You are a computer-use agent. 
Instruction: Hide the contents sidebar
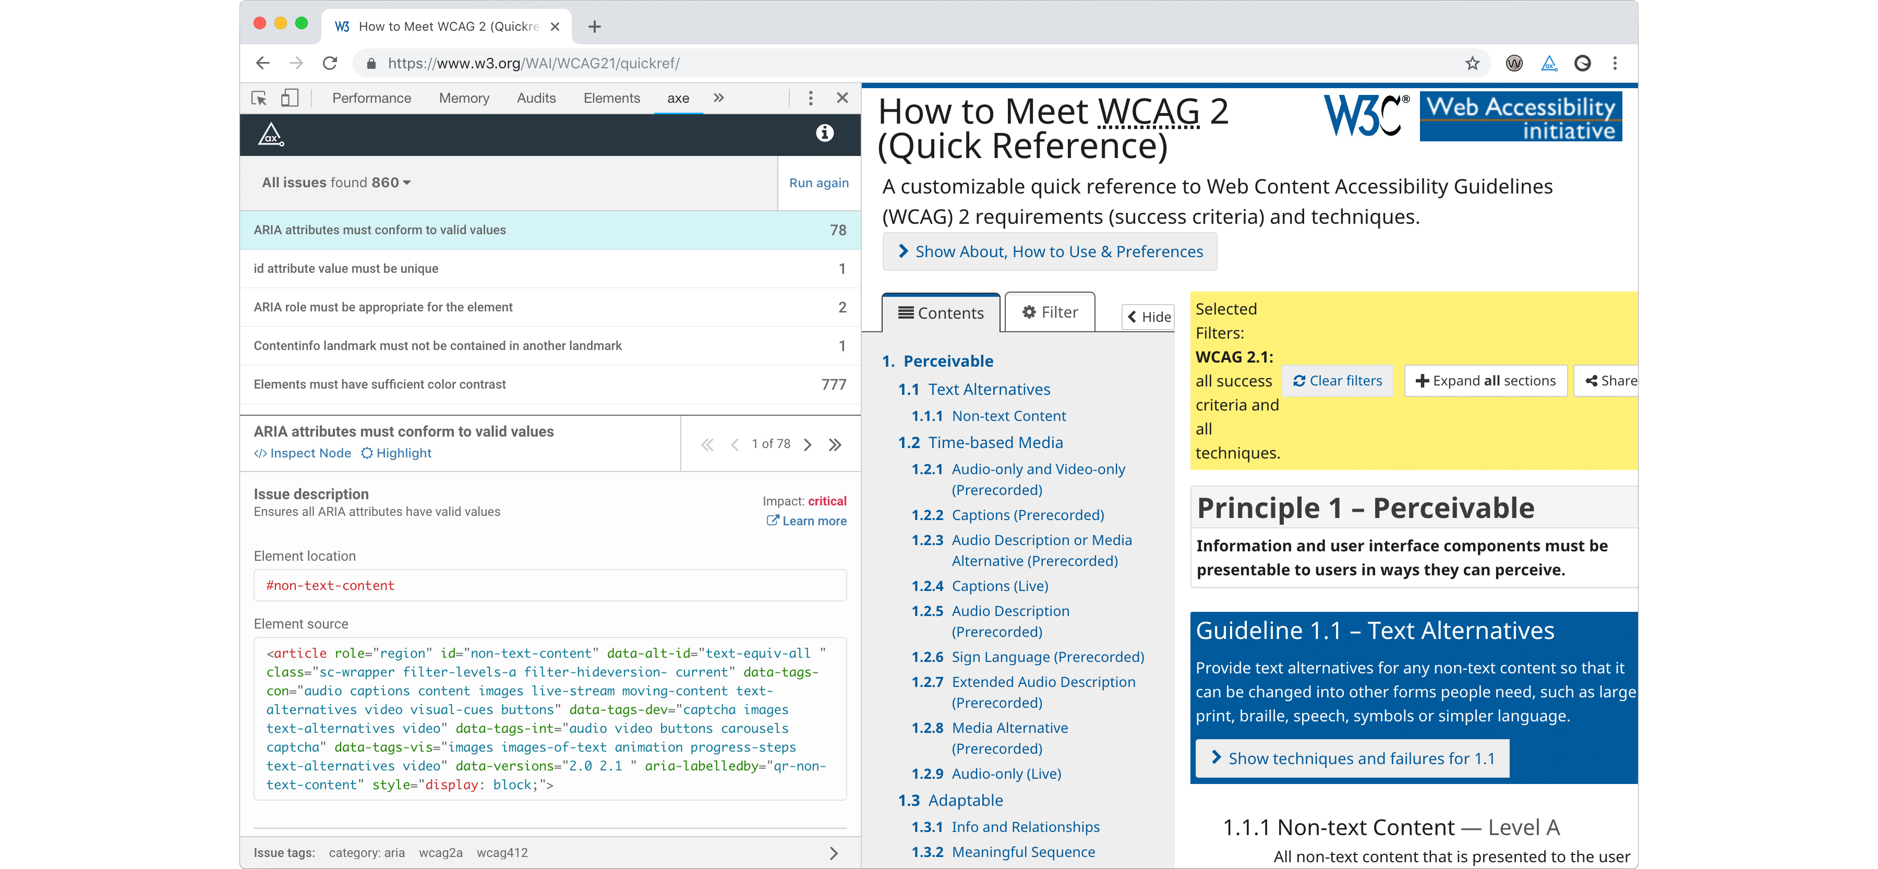click(1148, 317)
